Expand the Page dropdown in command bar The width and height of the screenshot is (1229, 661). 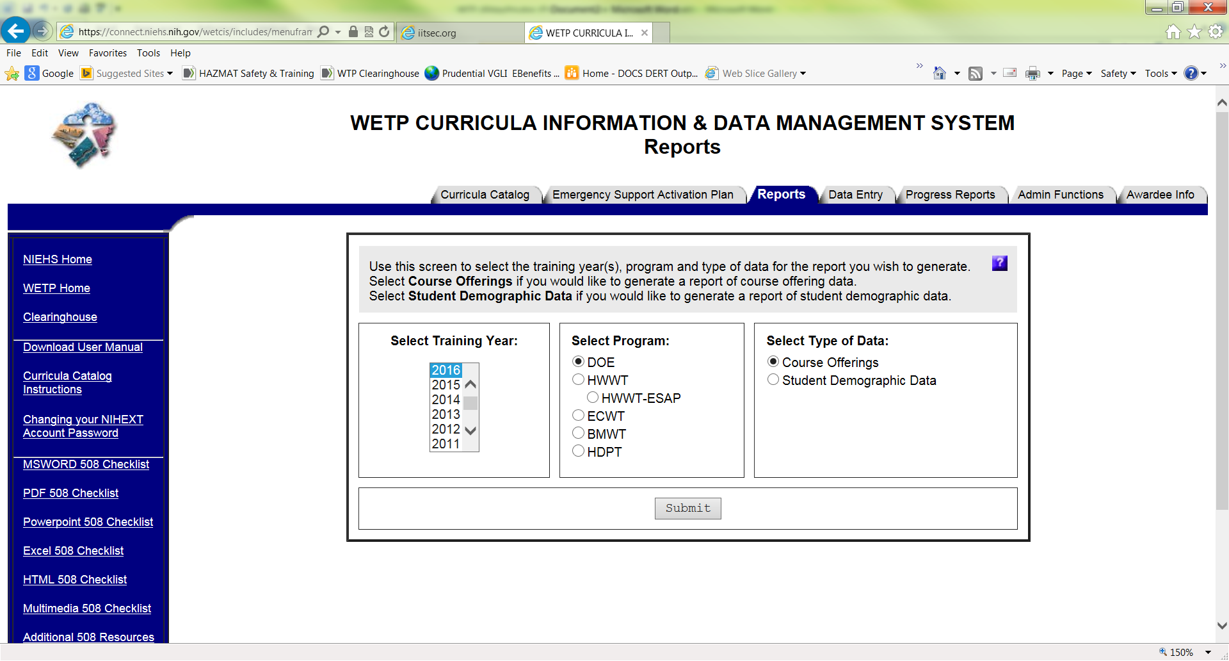(1077, 74)
